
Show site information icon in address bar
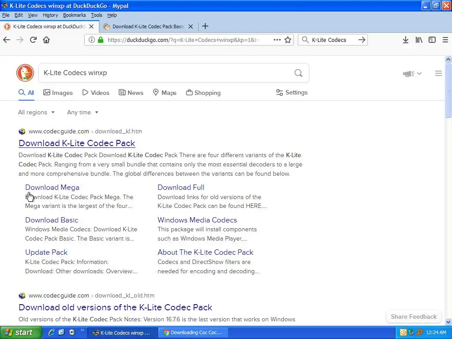[92, 40]
